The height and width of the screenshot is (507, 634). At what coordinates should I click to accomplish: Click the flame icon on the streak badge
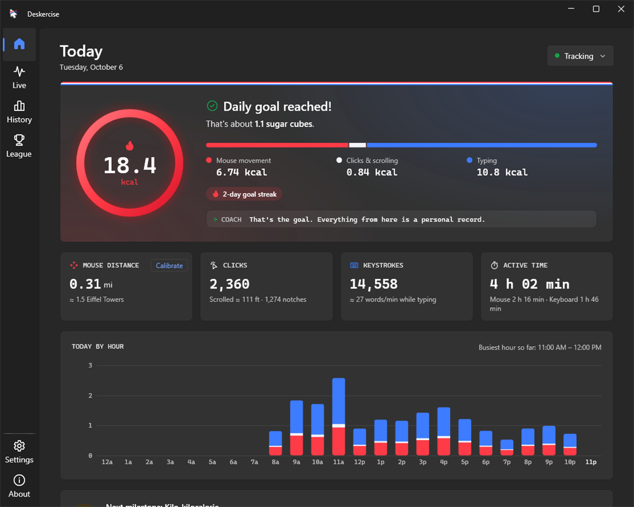coord(216,194)
